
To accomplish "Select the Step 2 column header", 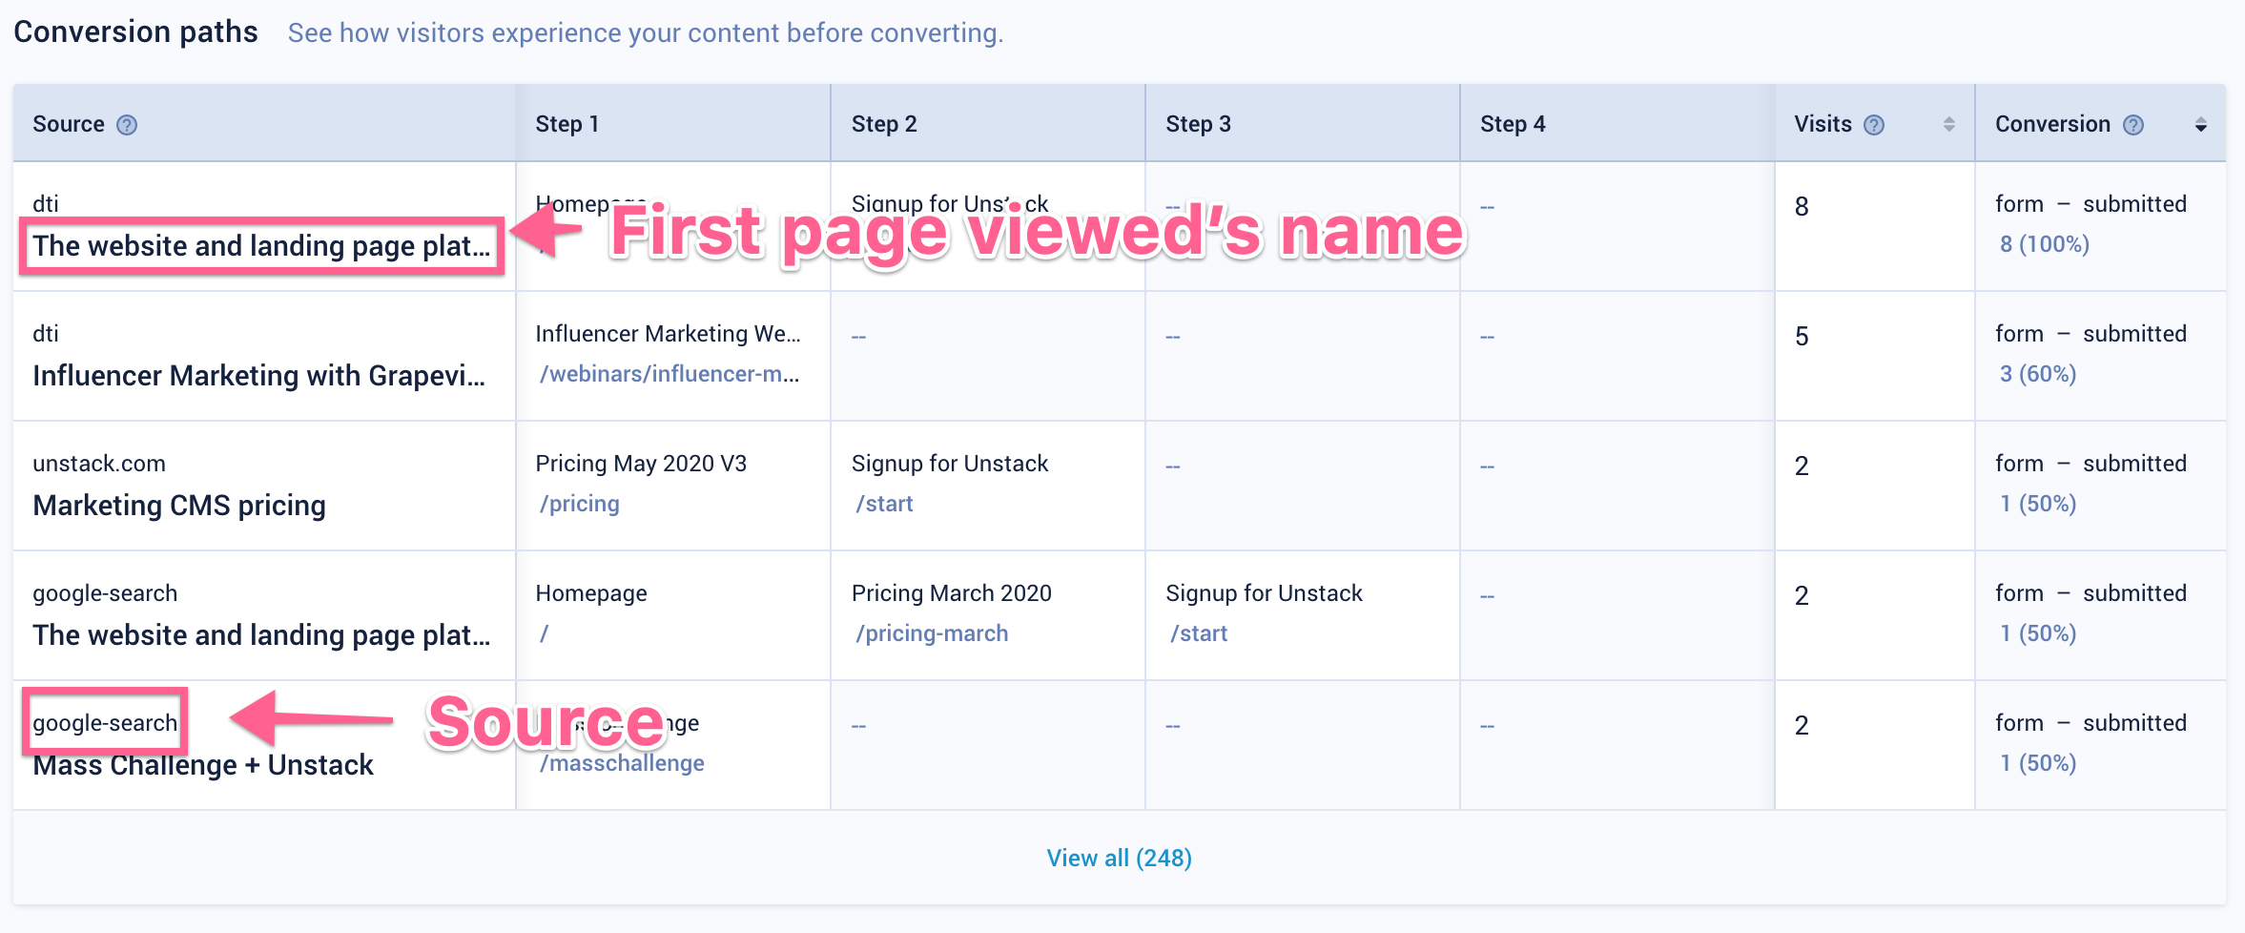I will click(884, 124).
